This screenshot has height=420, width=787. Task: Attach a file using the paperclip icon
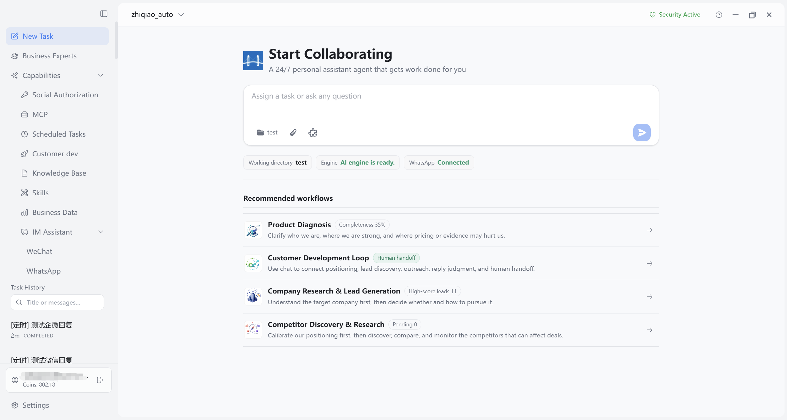click(x=293, y=133)
